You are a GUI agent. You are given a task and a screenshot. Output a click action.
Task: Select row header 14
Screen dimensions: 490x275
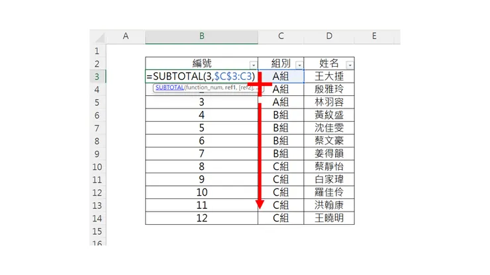[x=97, y=219]
